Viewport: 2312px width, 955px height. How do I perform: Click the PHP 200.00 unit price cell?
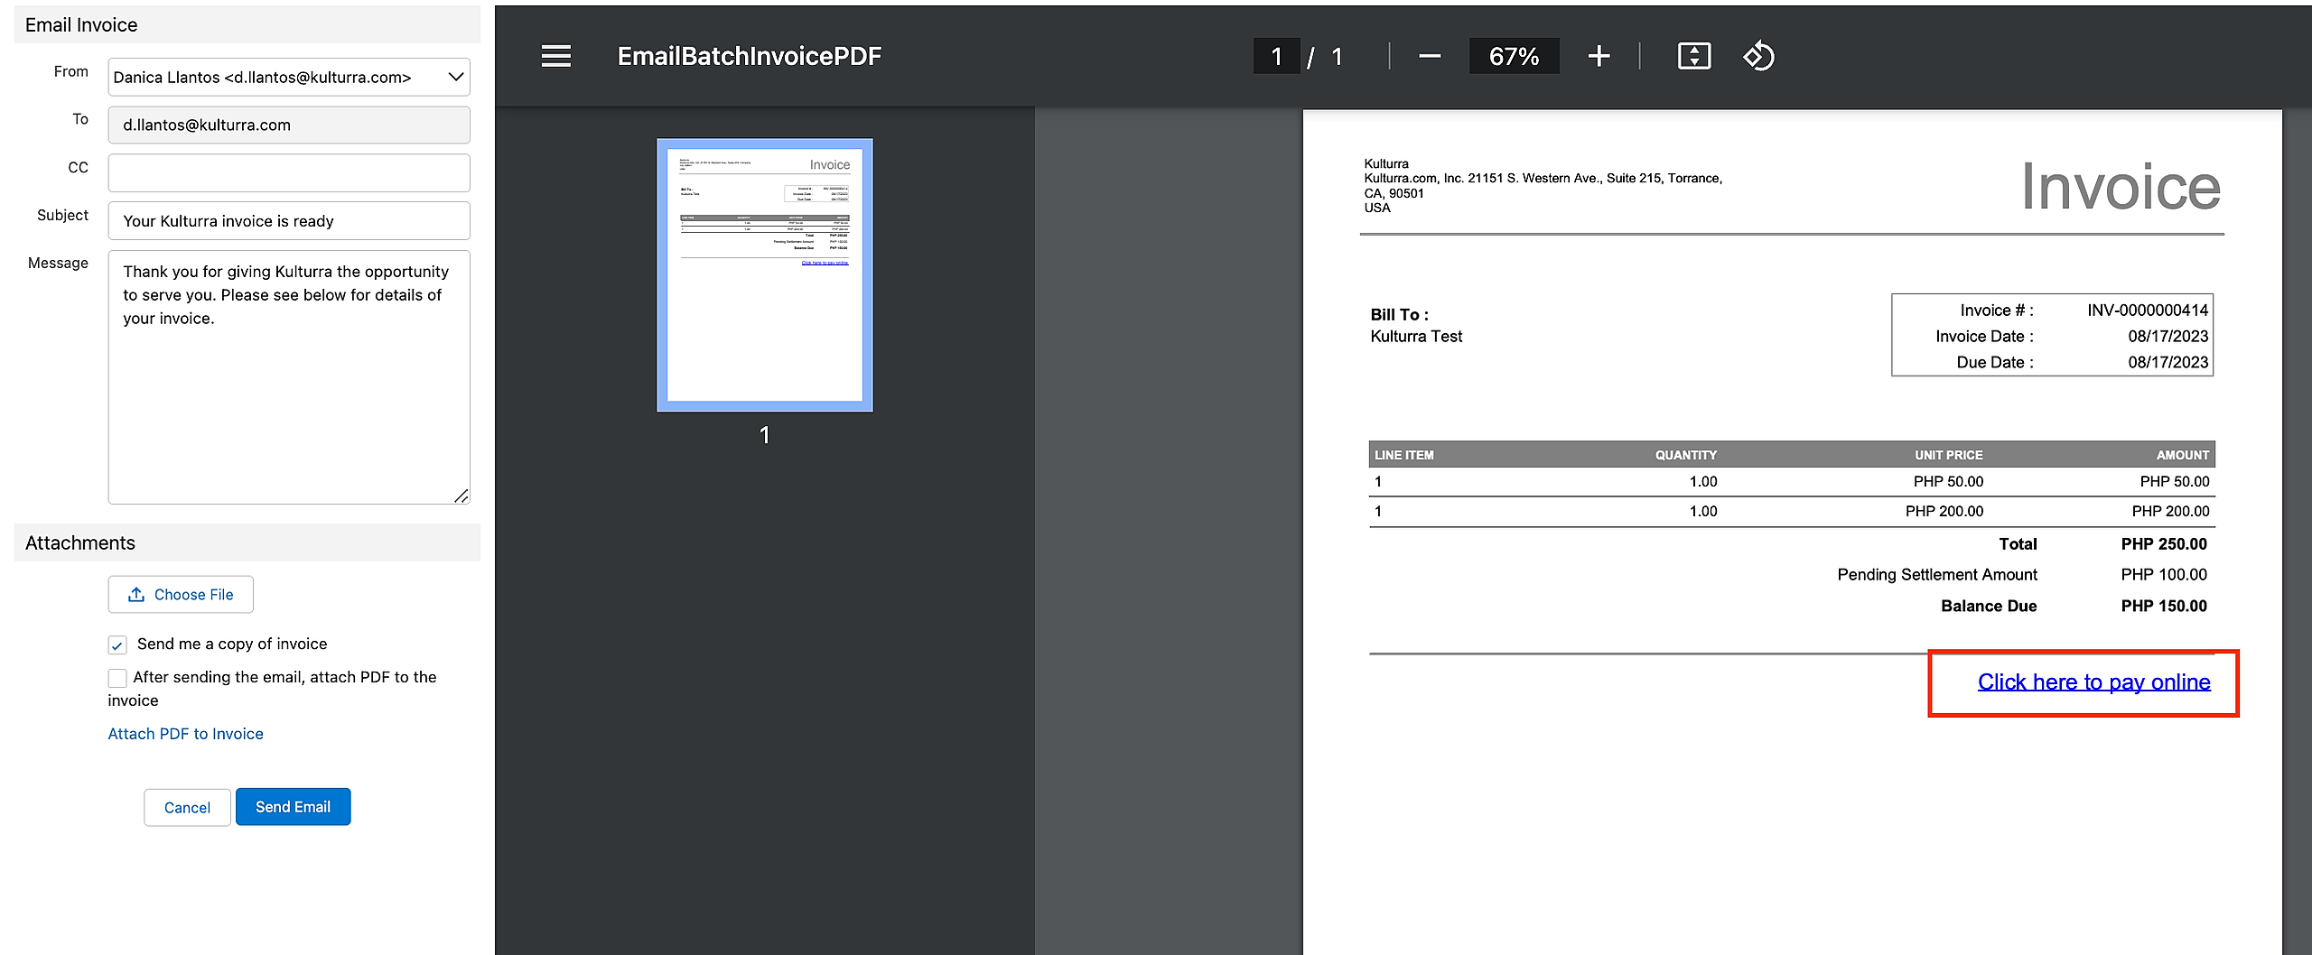1944,511
